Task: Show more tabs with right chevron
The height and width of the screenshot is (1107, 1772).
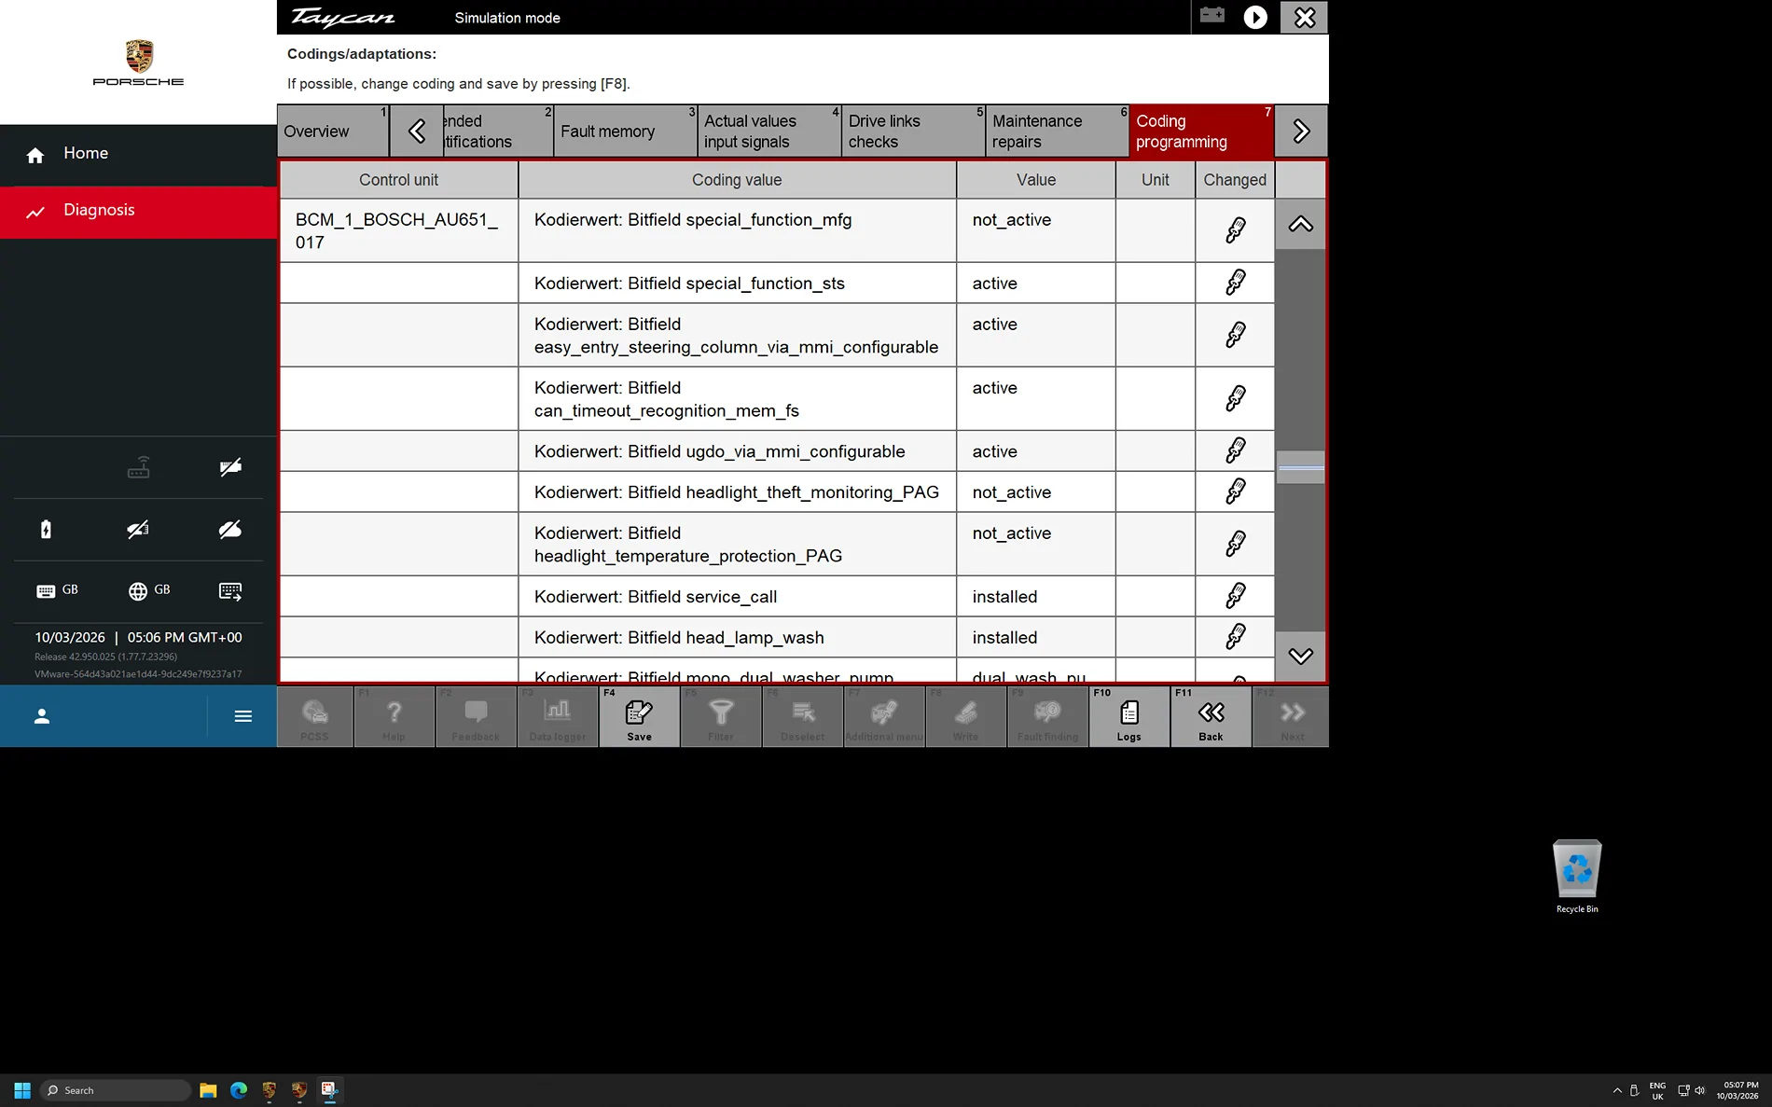Action: (1301, 131)
